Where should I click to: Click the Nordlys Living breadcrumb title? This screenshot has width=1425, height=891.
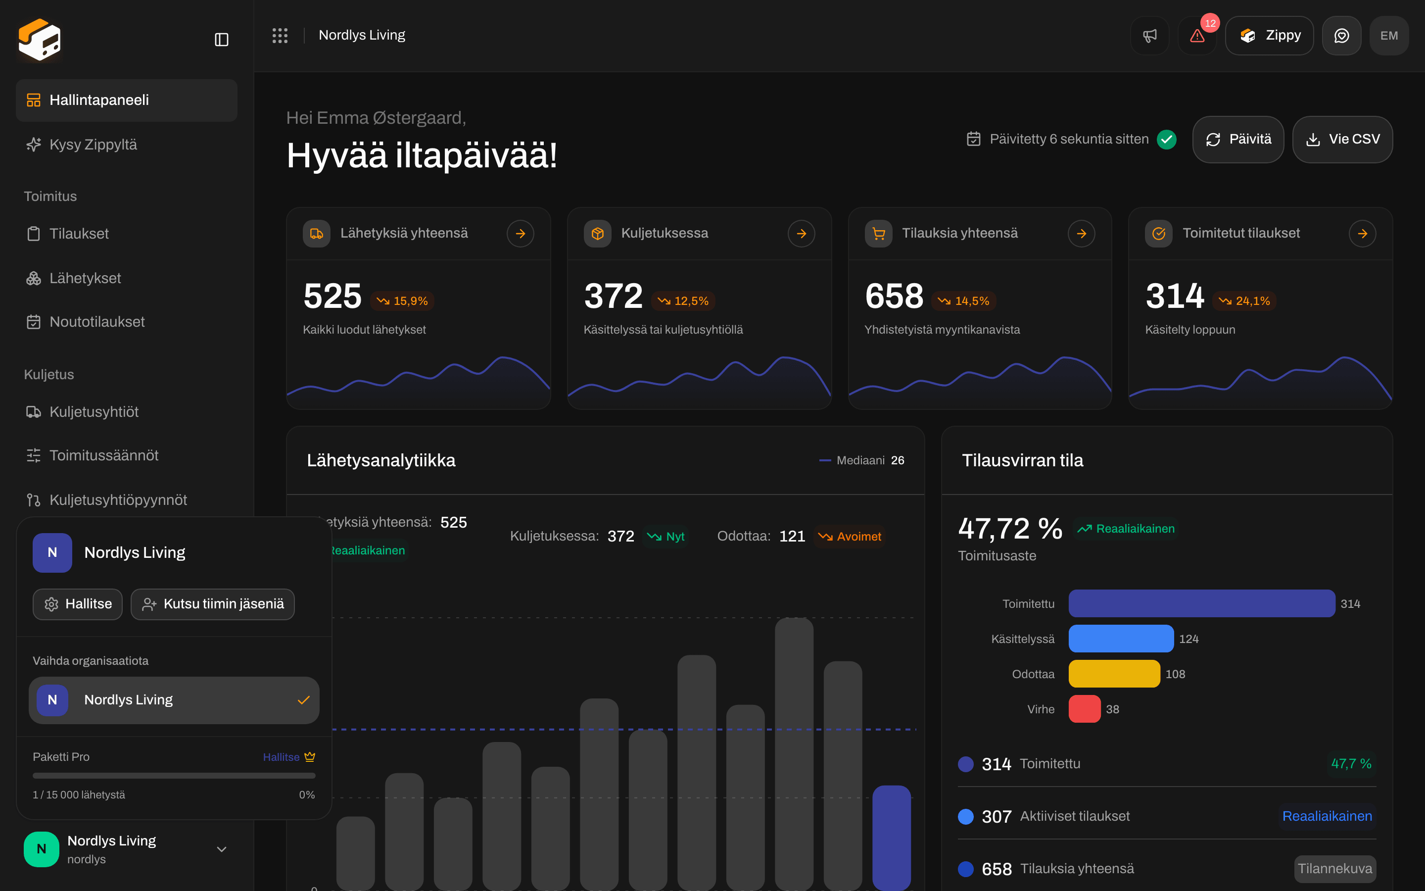point(362,35)
